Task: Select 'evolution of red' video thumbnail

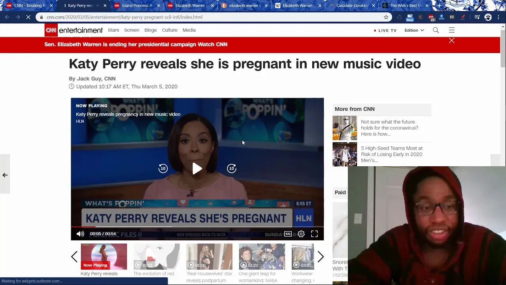Action: 157,256
